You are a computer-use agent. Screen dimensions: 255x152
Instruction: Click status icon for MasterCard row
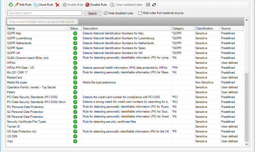click(x=75, y=78)
